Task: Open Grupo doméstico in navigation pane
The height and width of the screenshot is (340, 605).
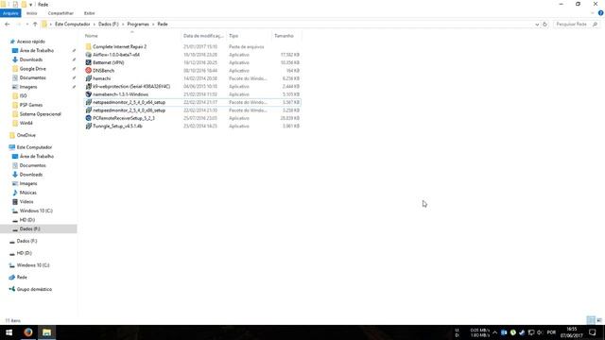Action: tap(34, 289)
